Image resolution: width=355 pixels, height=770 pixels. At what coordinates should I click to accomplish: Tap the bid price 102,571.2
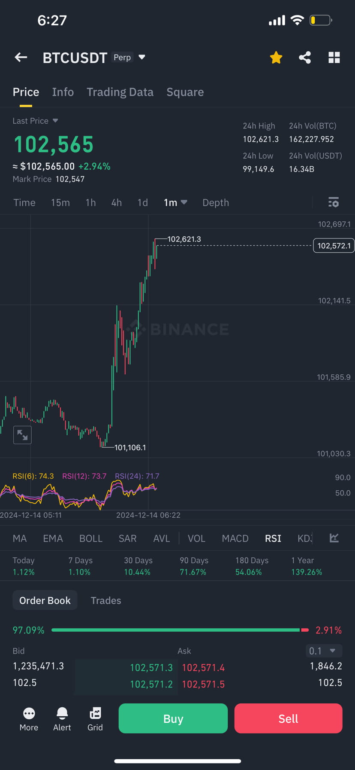point(151,684)
